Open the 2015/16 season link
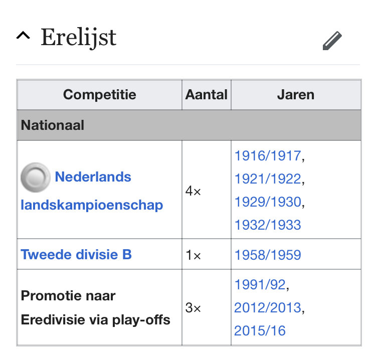The width and height of the screenshot is (376, 353). (260, 331)
